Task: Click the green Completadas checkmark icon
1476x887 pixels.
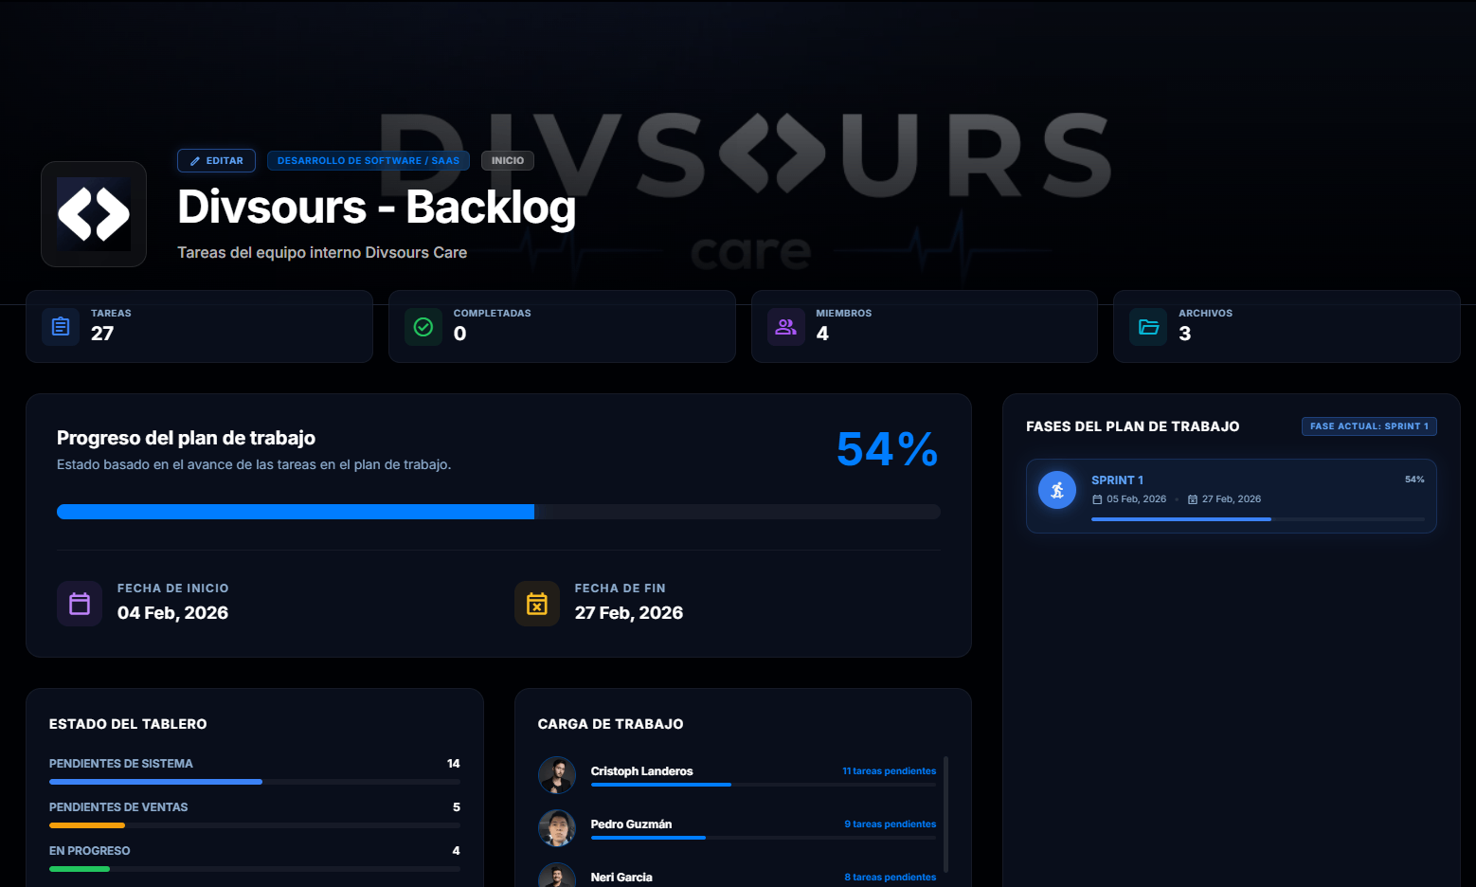Action: pyautogui.click(x=423, y=326)
